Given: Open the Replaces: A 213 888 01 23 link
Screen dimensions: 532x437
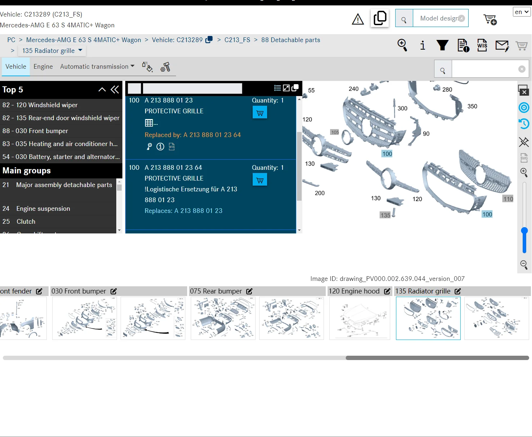Looking at the screenshot, I should click(x=184, y=211).
